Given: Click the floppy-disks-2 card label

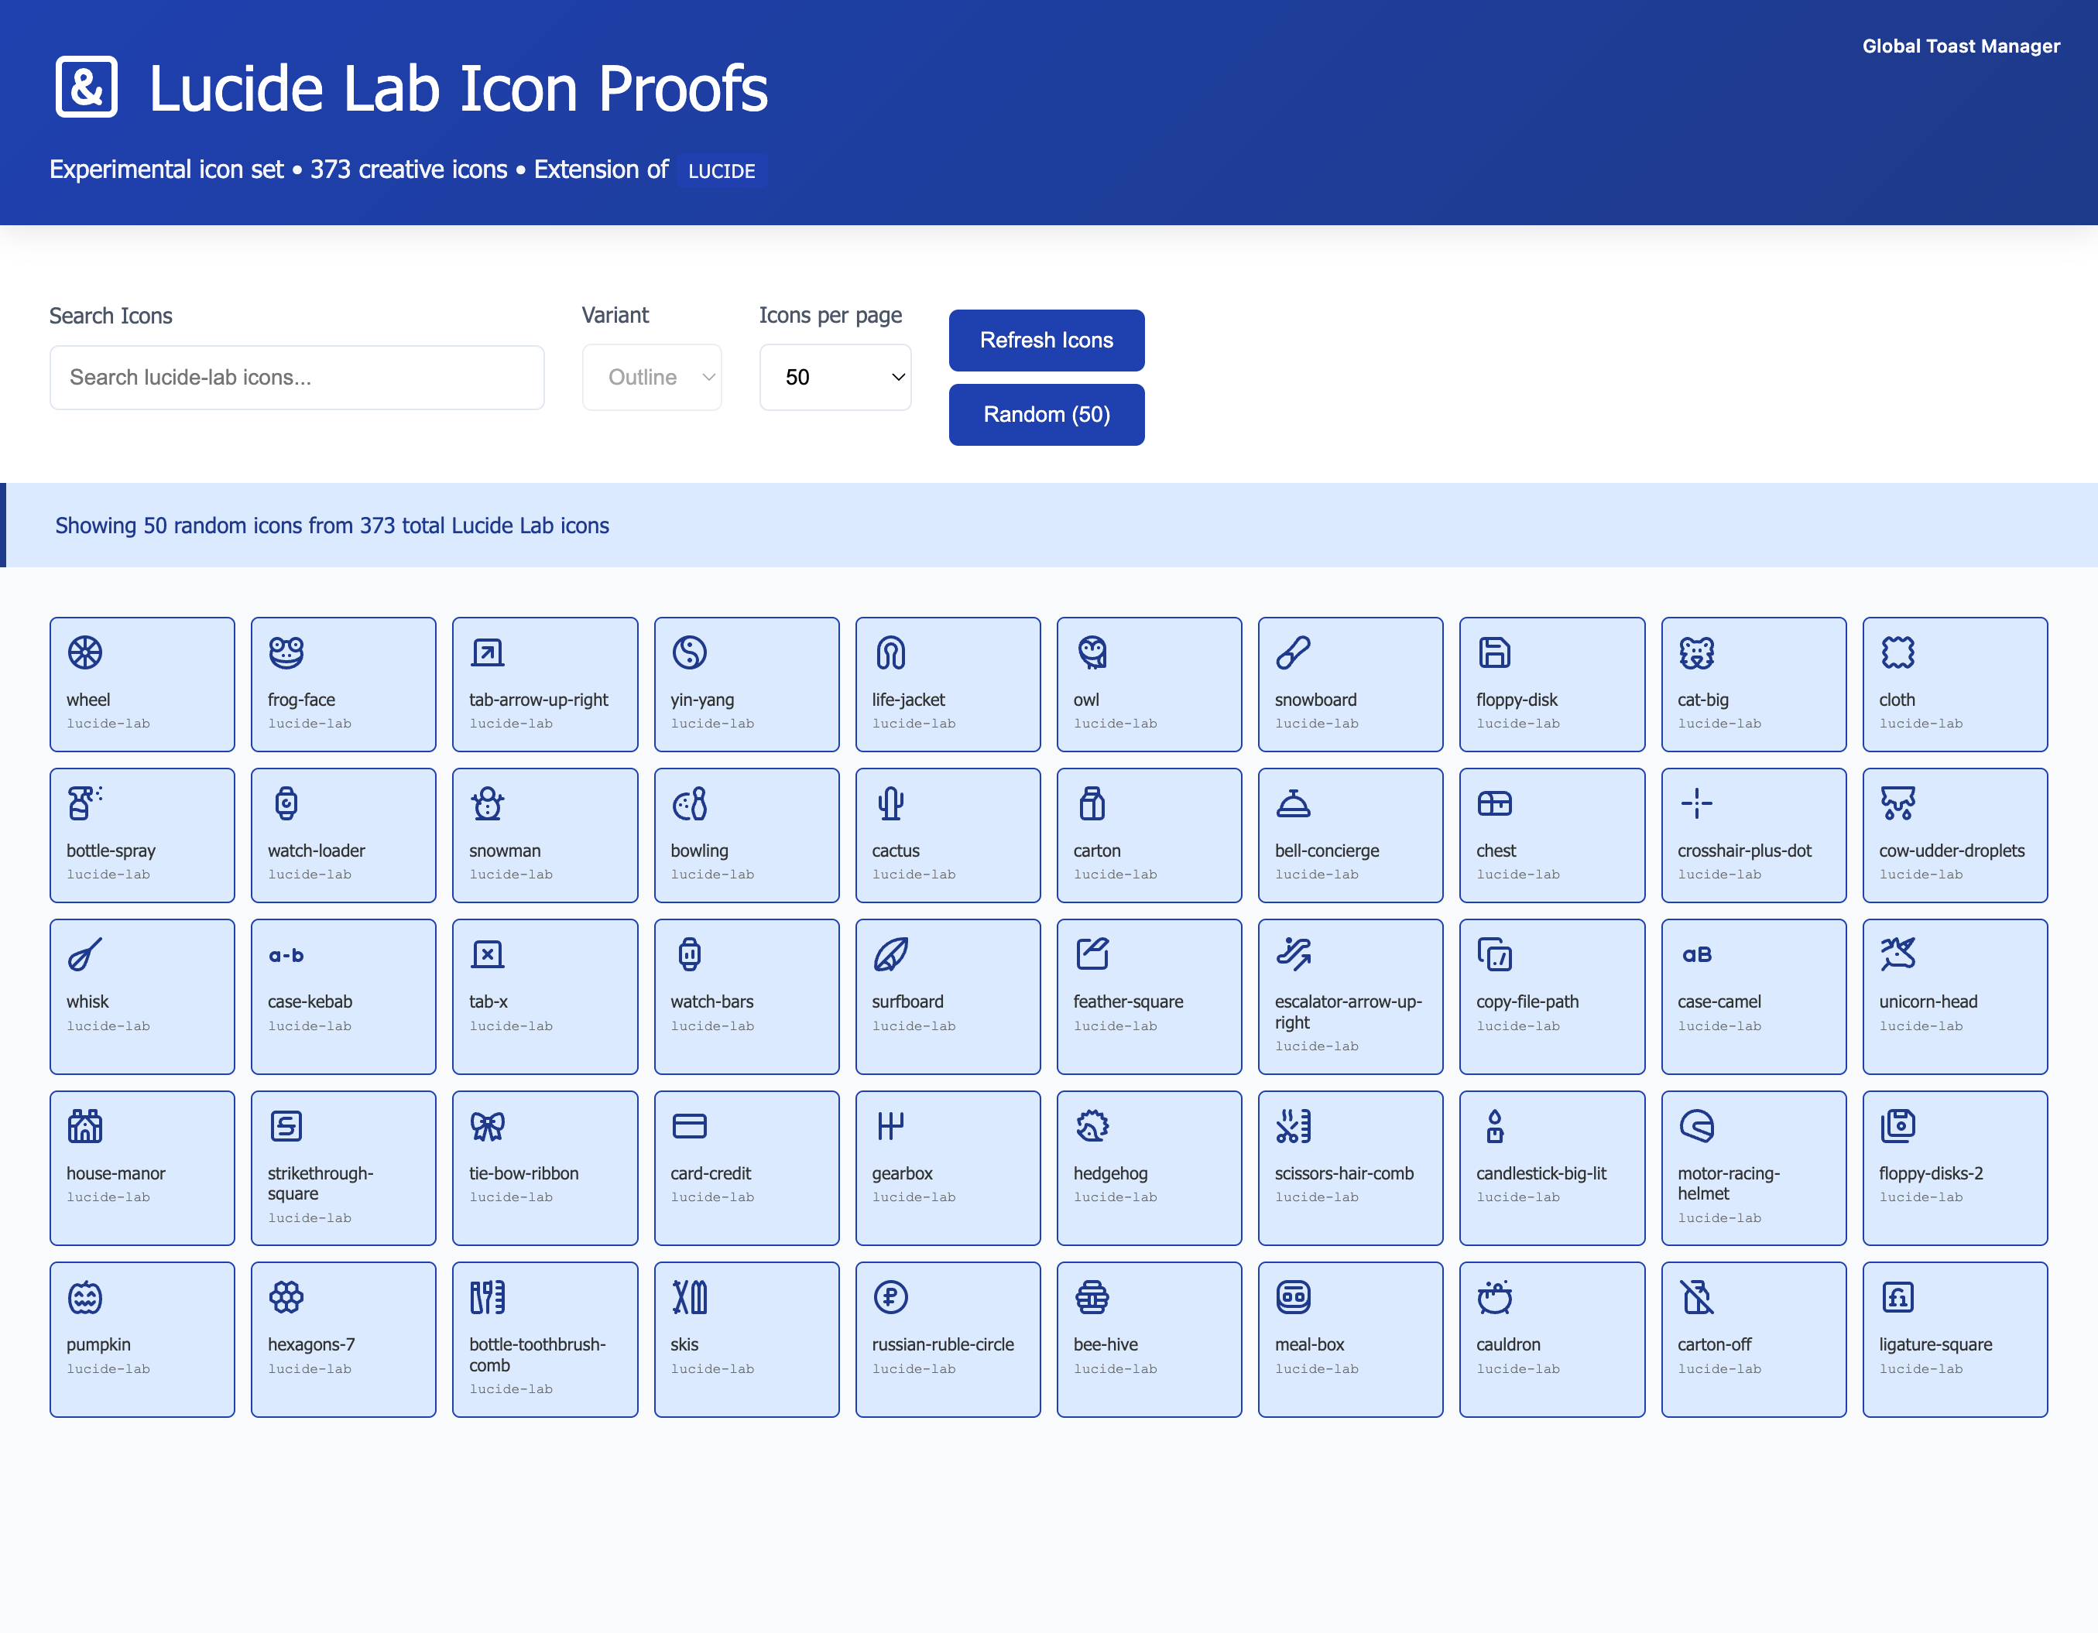Looking at the screenshot, I should pyautogui.click(x=1930, y=1174).
